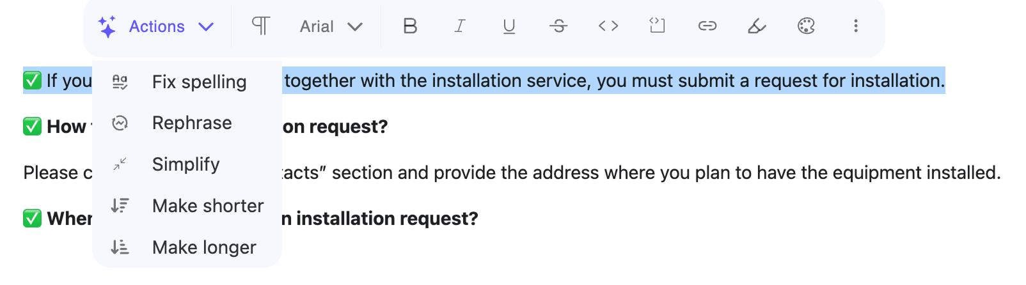The image size is (1026, 285).
Task: Pick the Make longer option
Action: (204, 247)
